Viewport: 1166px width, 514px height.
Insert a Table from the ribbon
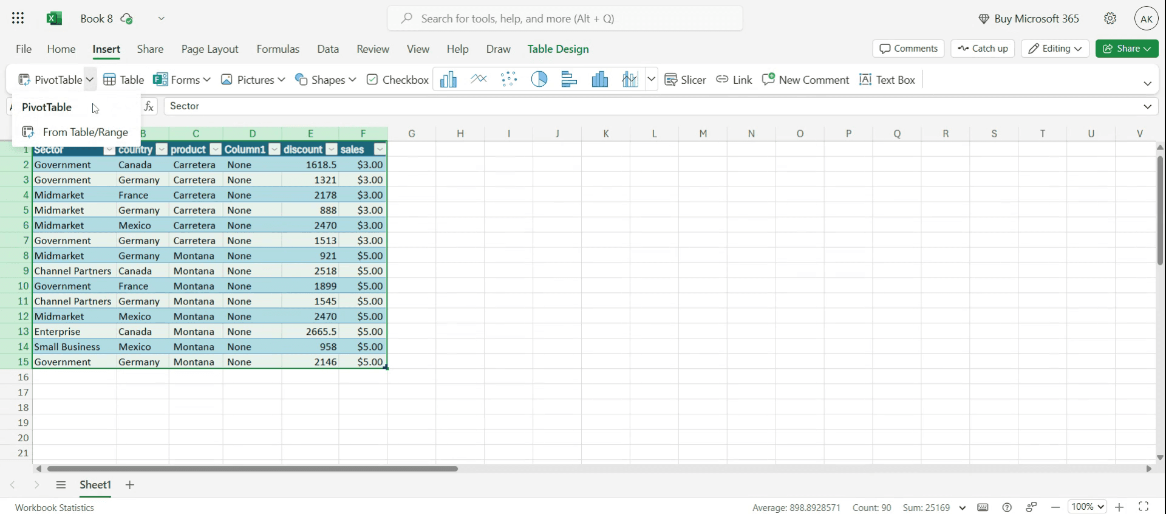(124, 80)
